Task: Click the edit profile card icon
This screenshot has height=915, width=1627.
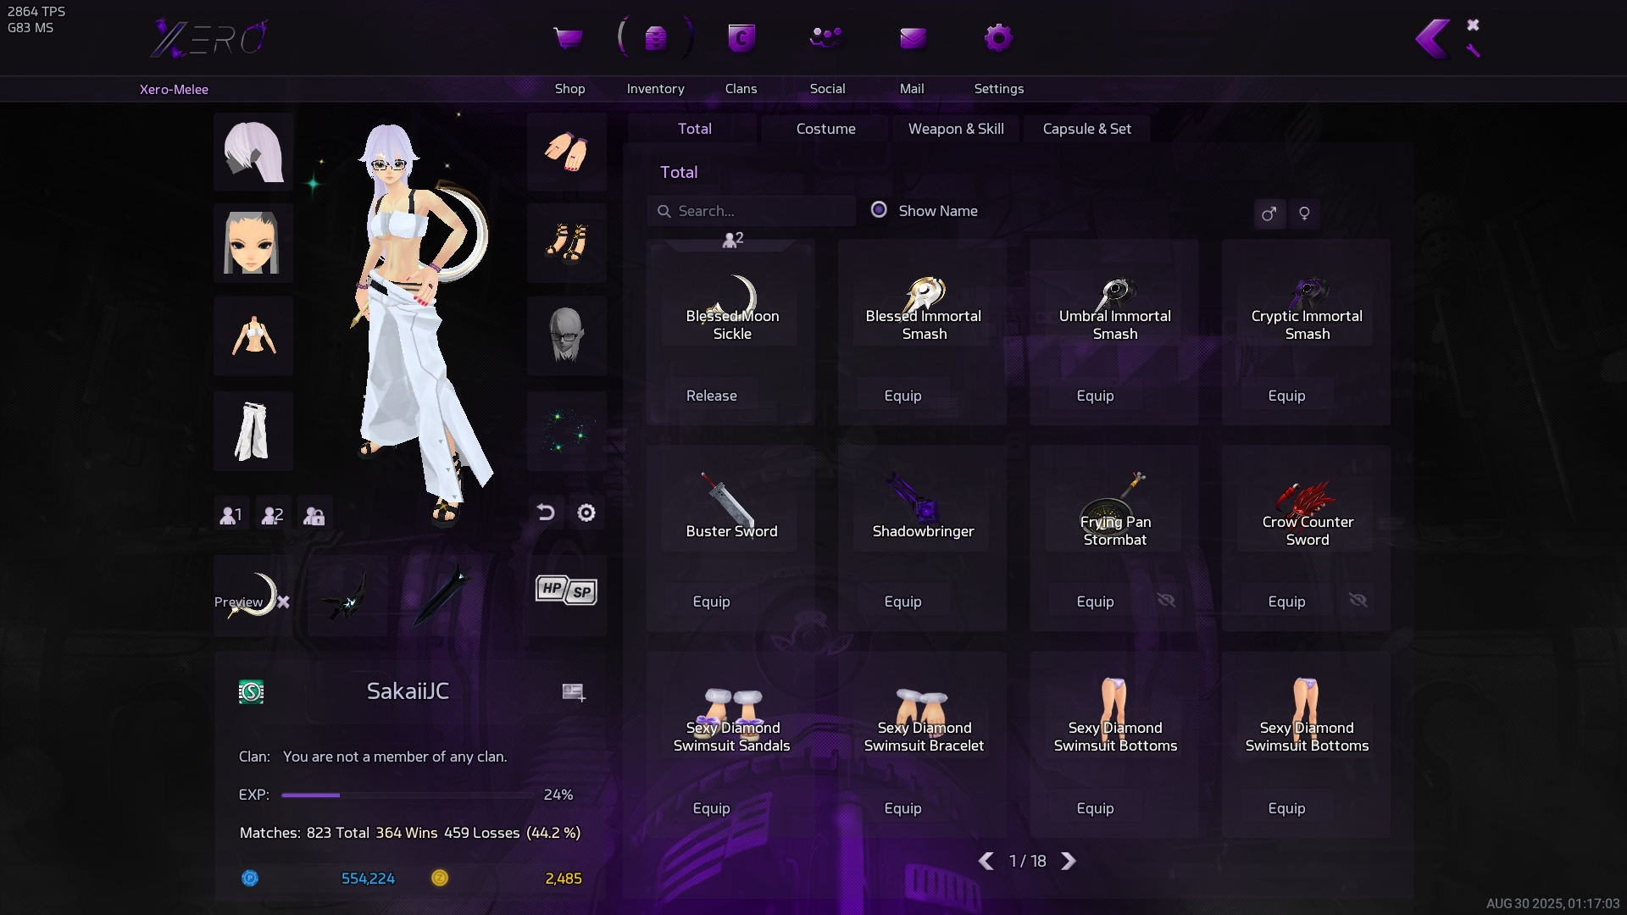Action: coord(574,692)
